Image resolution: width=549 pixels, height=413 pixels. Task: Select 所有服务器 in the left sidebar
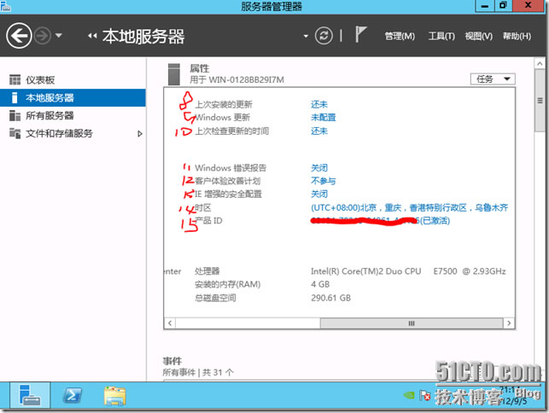pos(50,115)
